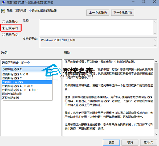Image resolution: width=159 pixels, height=146 pixels.
Task: Choose 仅限制驱动器 A 和 B option
Action: 27,74
